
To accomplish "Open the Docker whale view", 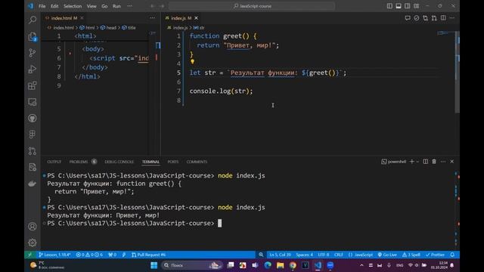I will [32, 184].
